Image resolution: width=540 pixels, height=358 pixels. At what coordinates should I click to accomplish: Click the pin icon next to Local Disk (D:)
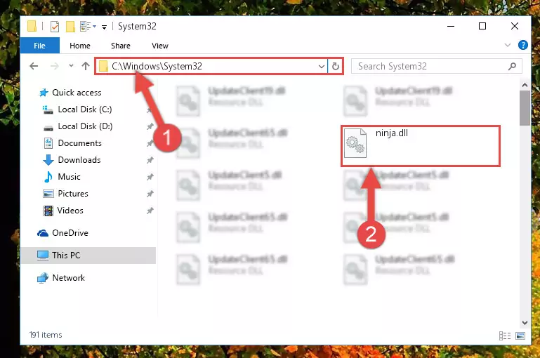point(150,126)
